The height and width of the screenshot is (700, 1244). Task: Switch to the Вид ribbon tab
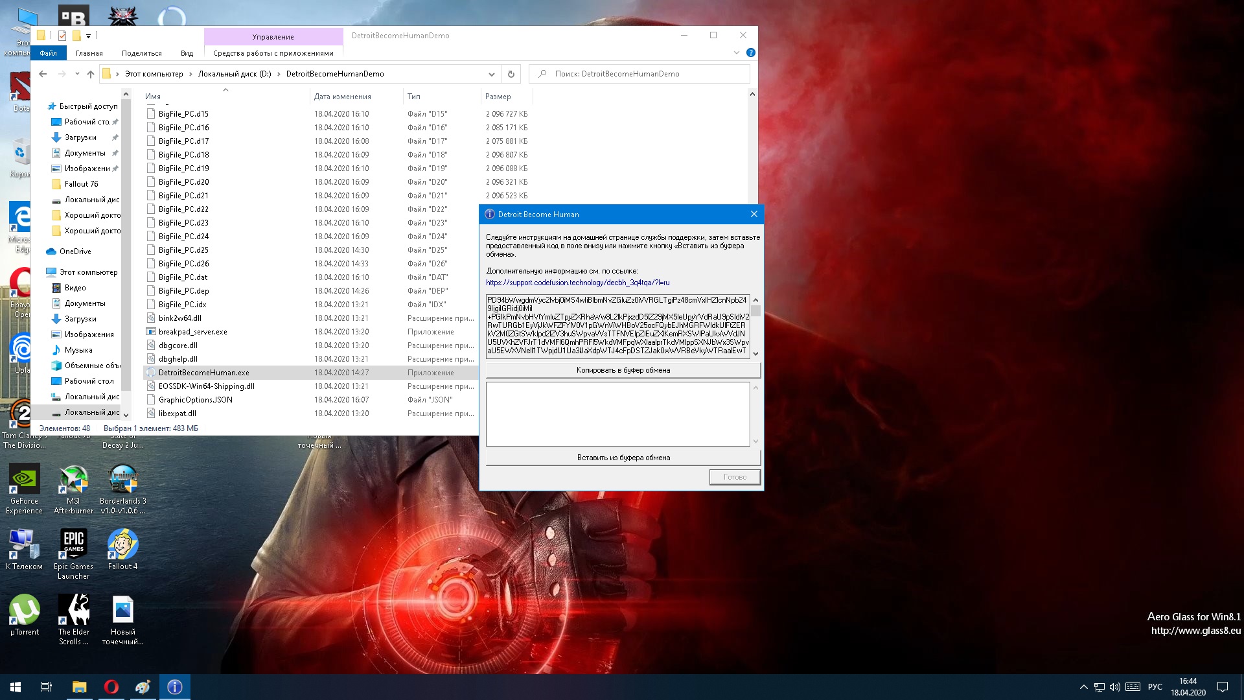pyautogui.click(x=187, y=53)
